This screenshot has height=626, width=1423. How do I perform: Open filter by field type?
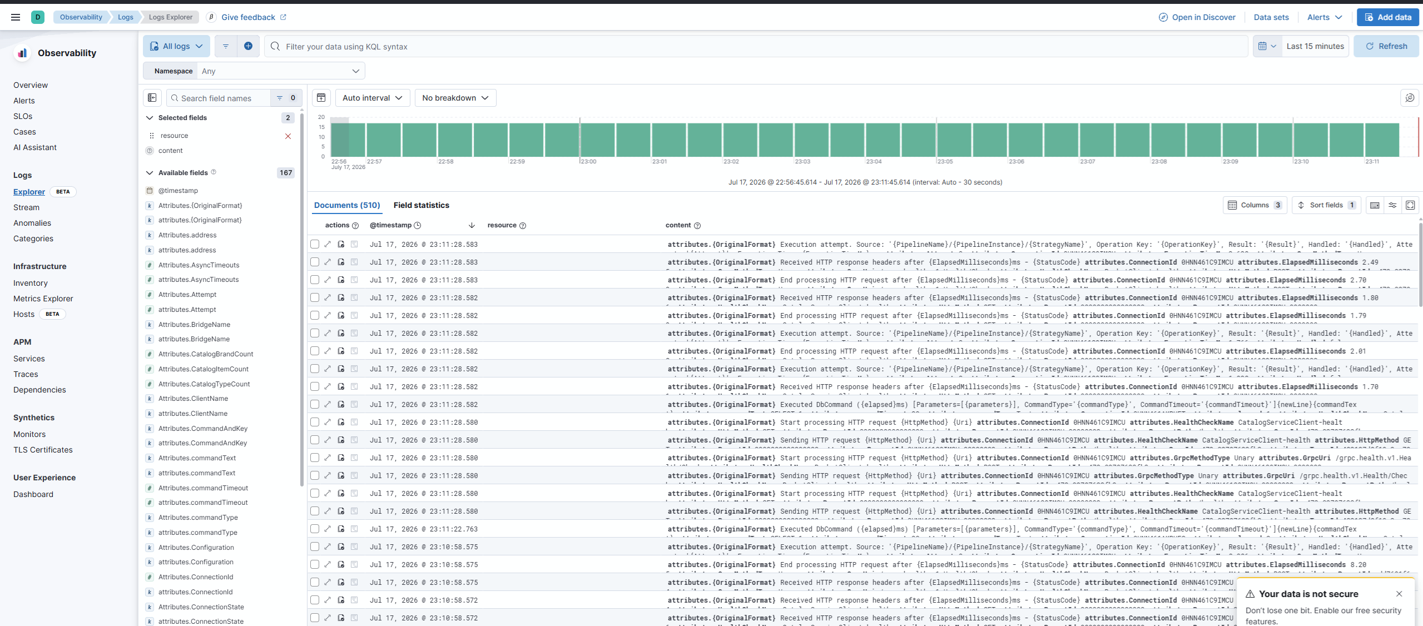[x=286, y=98]
